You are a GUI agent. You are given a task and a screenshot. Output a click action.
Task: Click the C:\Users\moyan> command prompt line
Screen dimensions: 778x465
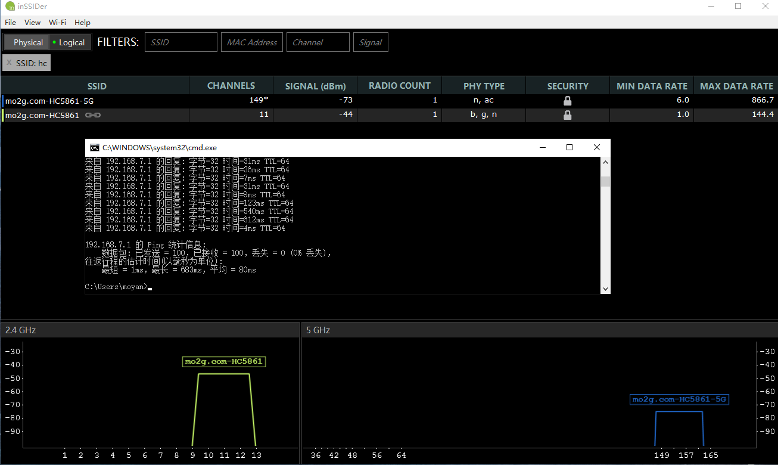[119, 287]
